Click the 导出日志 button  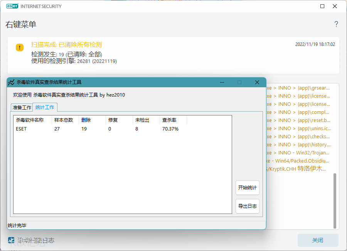(247, 206)
